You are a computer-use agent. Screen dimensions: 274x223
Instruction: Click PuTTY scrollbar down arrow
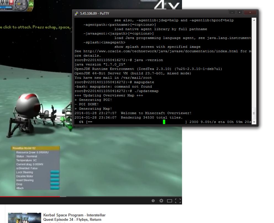(x=254, y=122)
